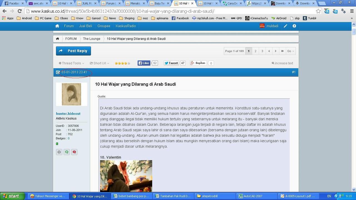This screenshot has height=200, width=356.
Task: Open Jual Beli menu item
Action: pyautogui.click(x=85, y=26)
